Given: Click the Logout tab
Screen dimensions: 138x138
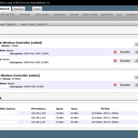Looking at the screenshot, I should pyautogui.click(x=37, y=9).
